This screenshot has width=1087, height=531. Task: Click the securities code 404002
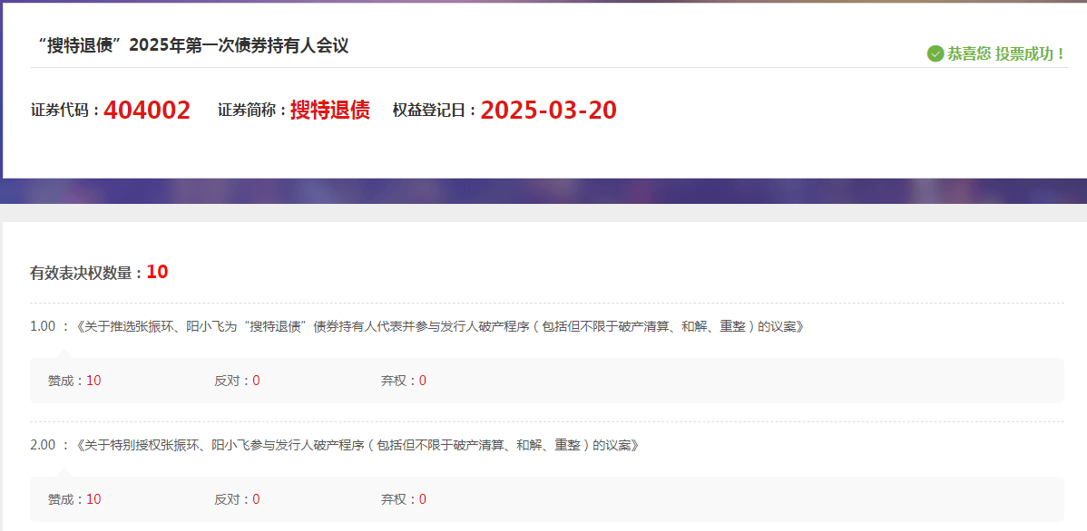click(147, 111)
